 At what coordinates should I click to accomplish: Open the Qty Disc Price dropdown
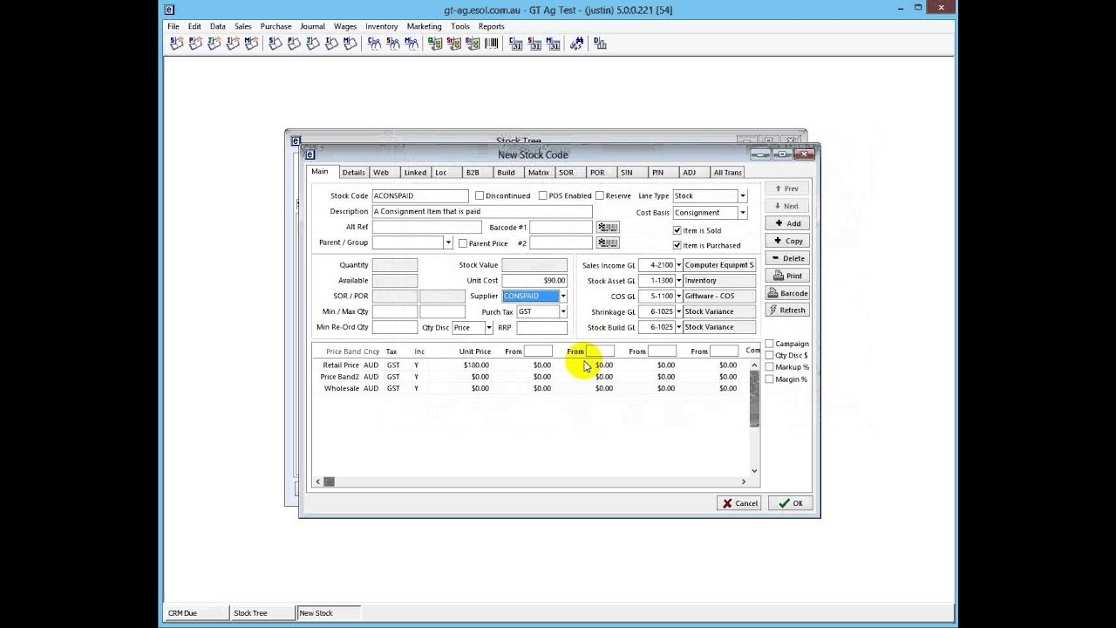(x=488, y=328)
